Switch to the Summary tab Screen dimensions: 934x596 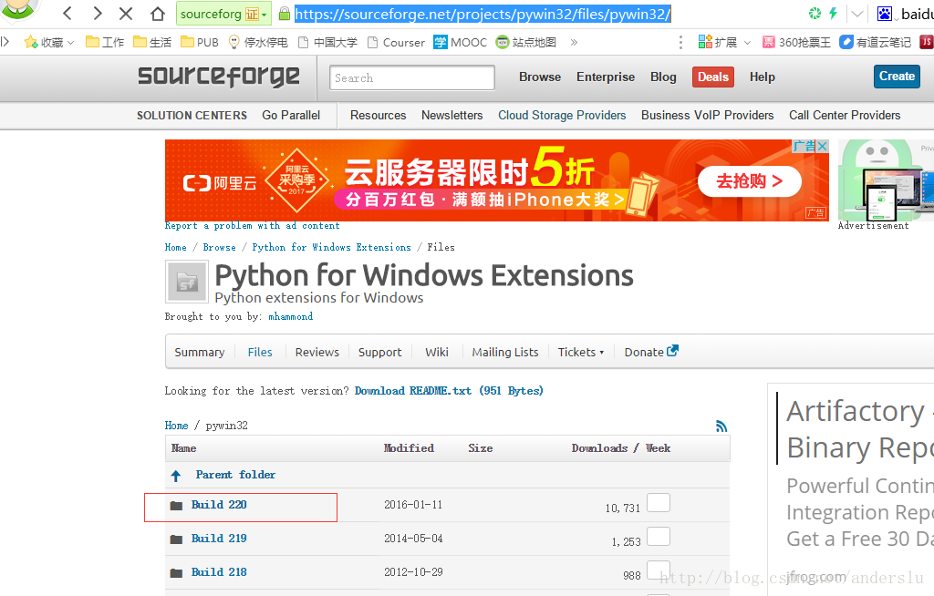click(200, 352)
